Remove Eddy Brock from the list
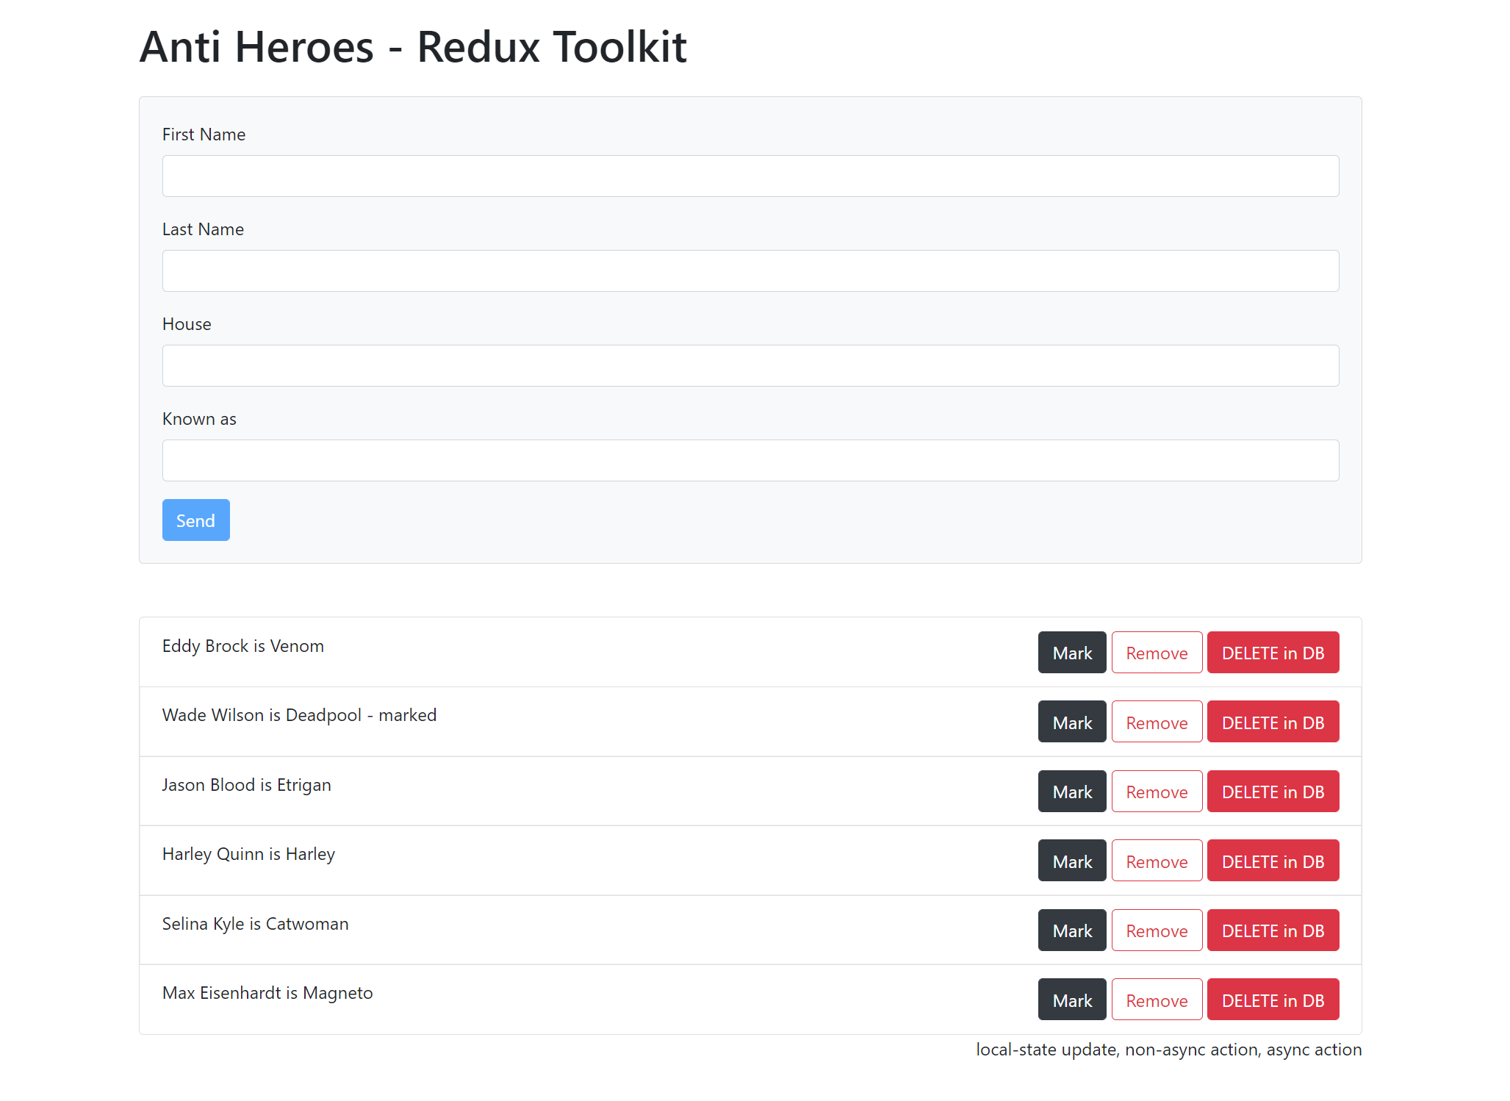This screenshot has width=1510, height=1101. 1156,653
